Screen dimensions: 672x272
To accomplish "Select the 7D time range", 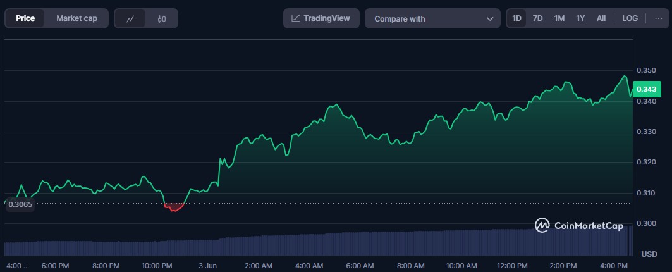I will pyautogui.click(x=537, y=18).
